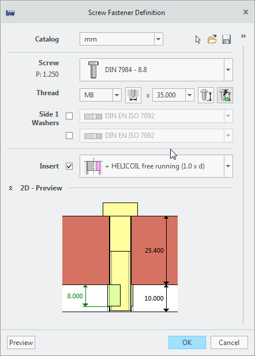255x356 pixels.
Task: Open the DIN 7984 - 8.8 screw dropdown
Action: (228, 70)
